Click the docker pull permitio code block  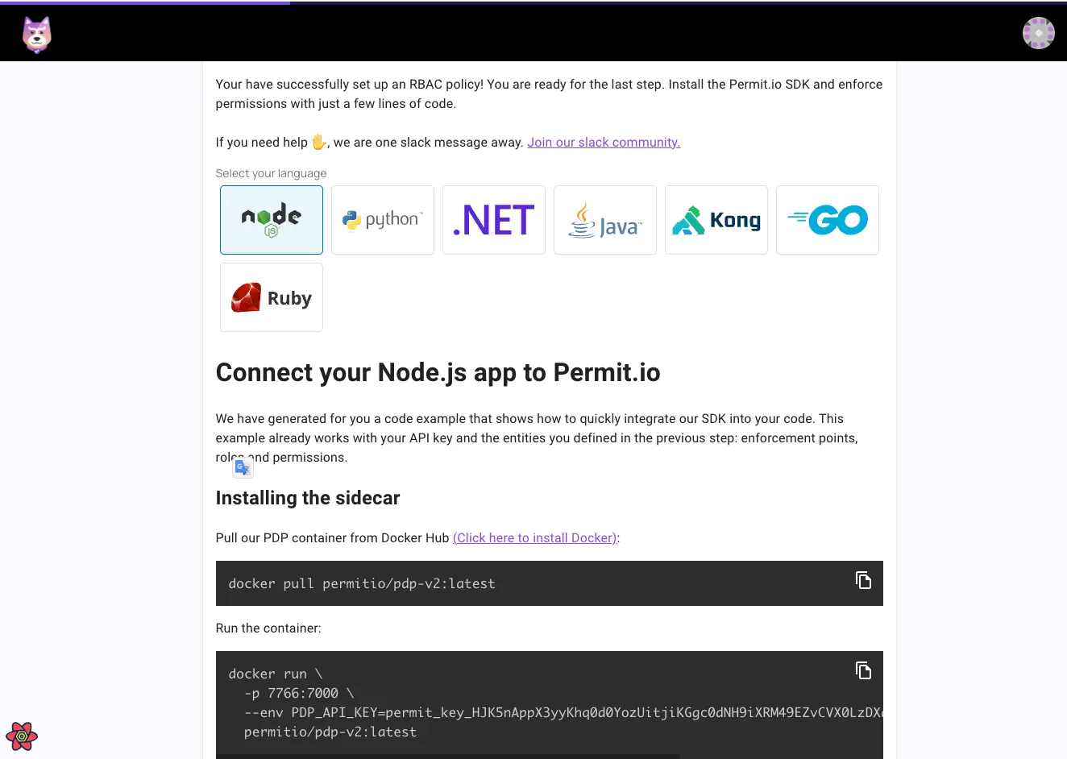pyautogui.click(x=362, y=584)
